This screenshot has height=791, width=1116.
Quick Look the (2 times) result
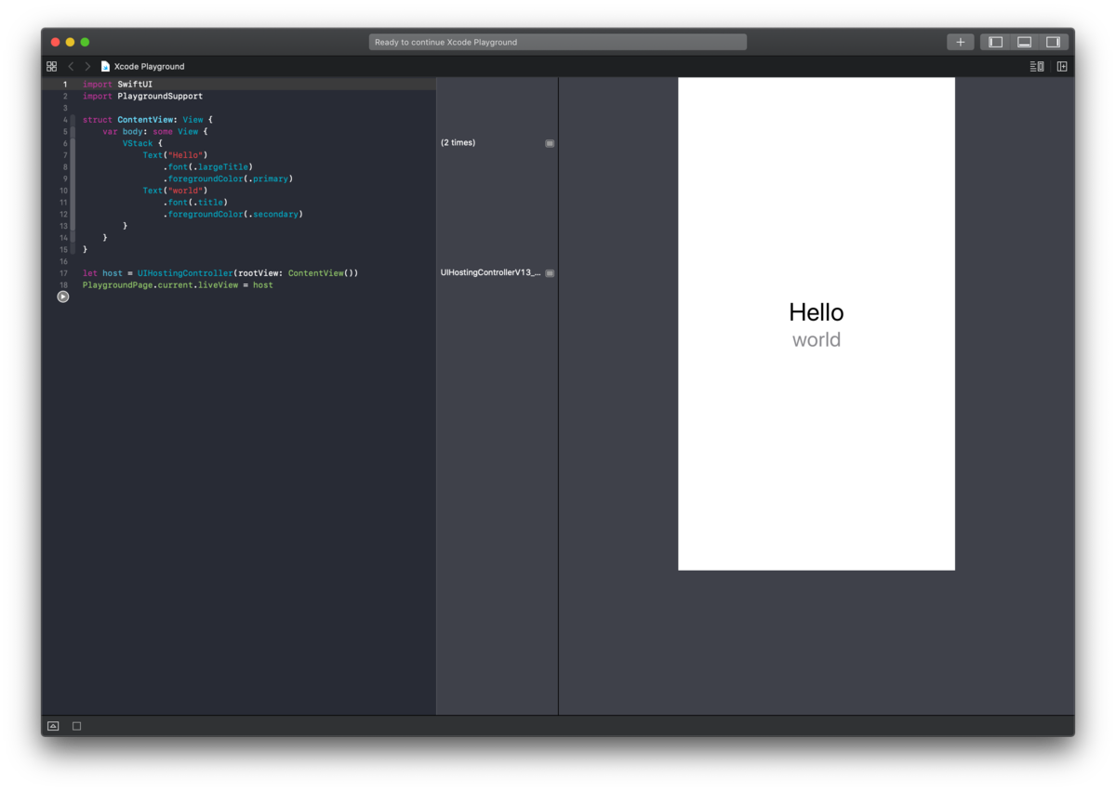point(550,143)
